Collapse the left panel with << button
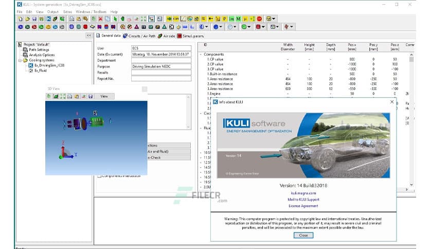Image resolution: width=430 pixels, height=249 pixels. tap(89, 35)
